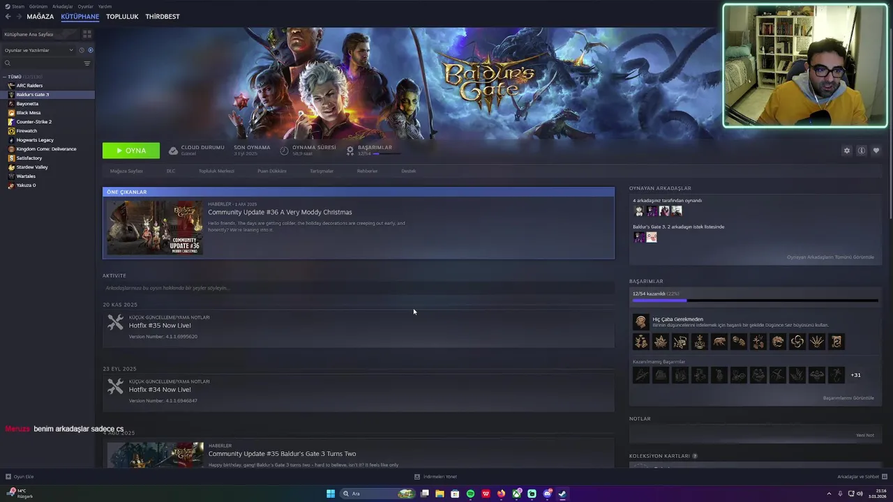Open the Destek link
Viewport: 893px width, 502px height.
tap(408, 171)
